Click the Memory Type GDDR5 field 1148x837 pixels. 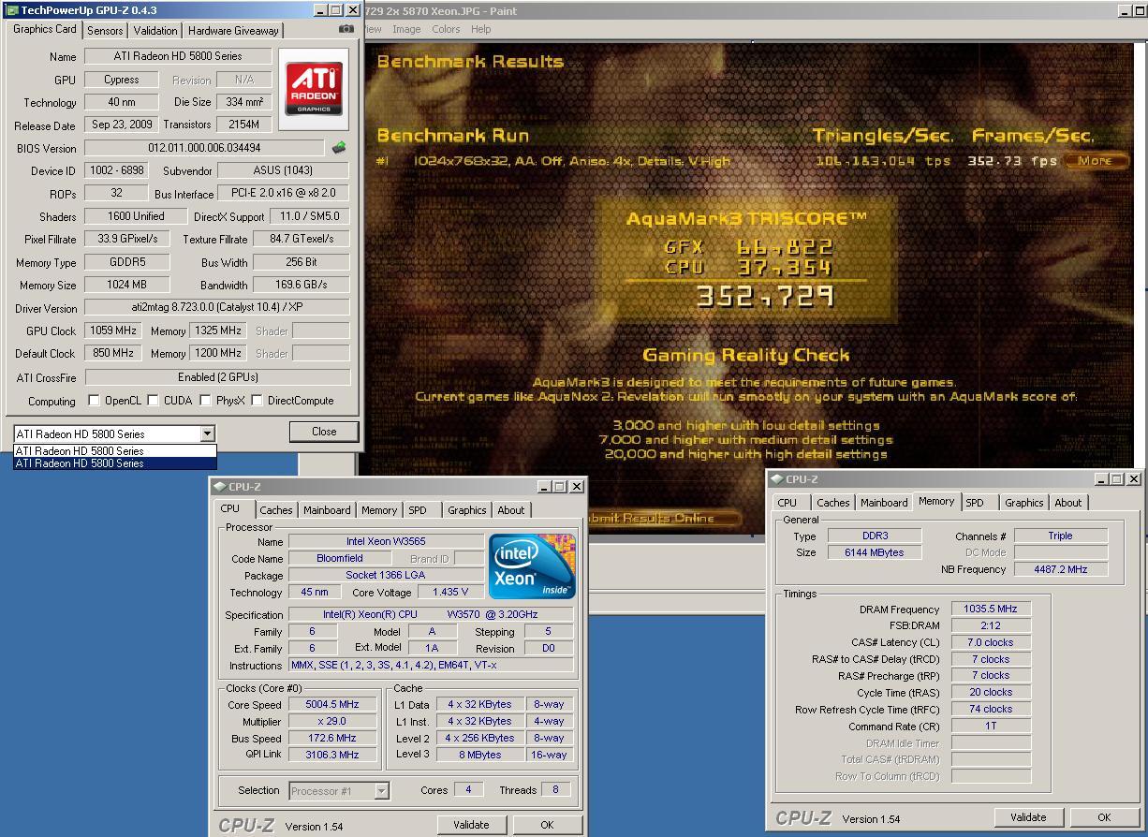126,262
